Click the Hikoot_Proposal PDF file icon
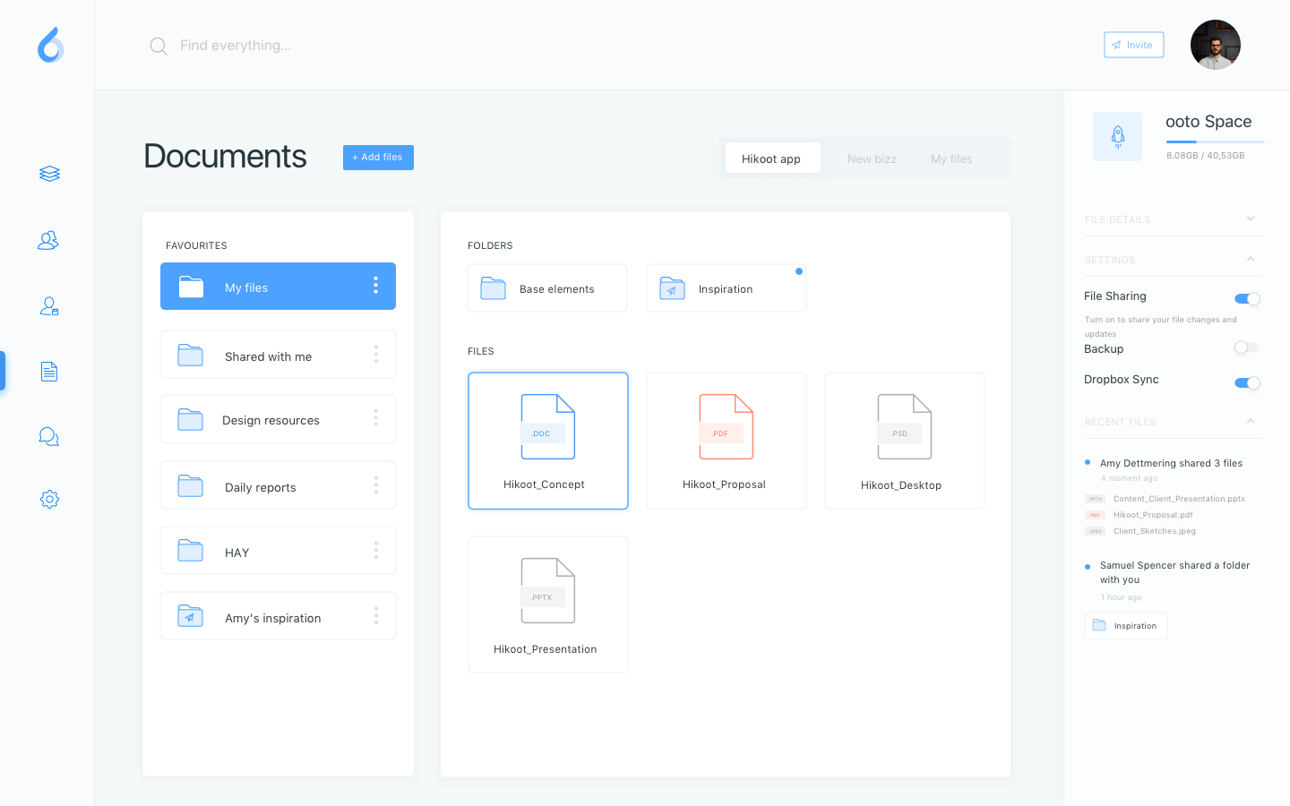 [726, 426]
